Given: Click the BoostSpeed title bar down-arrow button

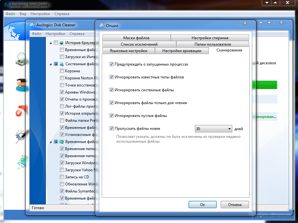Looking at the screenshot, I should pos(267,3).
